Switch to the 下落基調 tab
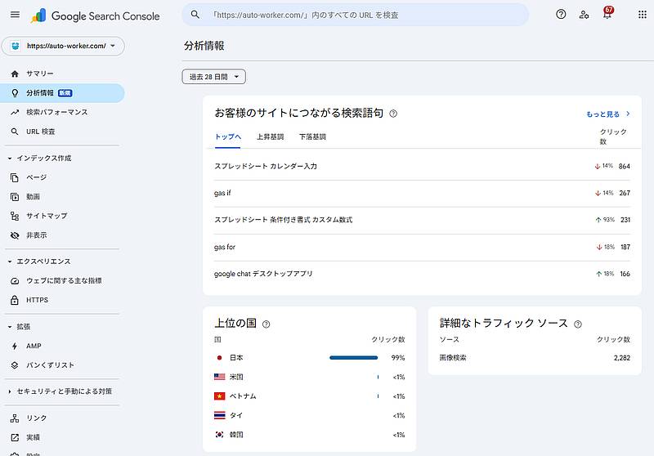 coord(312,137)
